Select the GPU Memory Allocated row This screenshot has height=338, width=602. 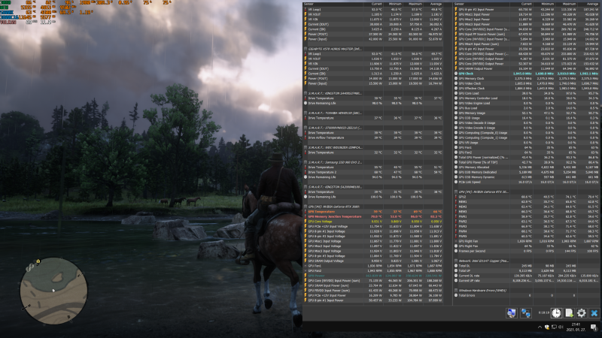coord(526,167)
